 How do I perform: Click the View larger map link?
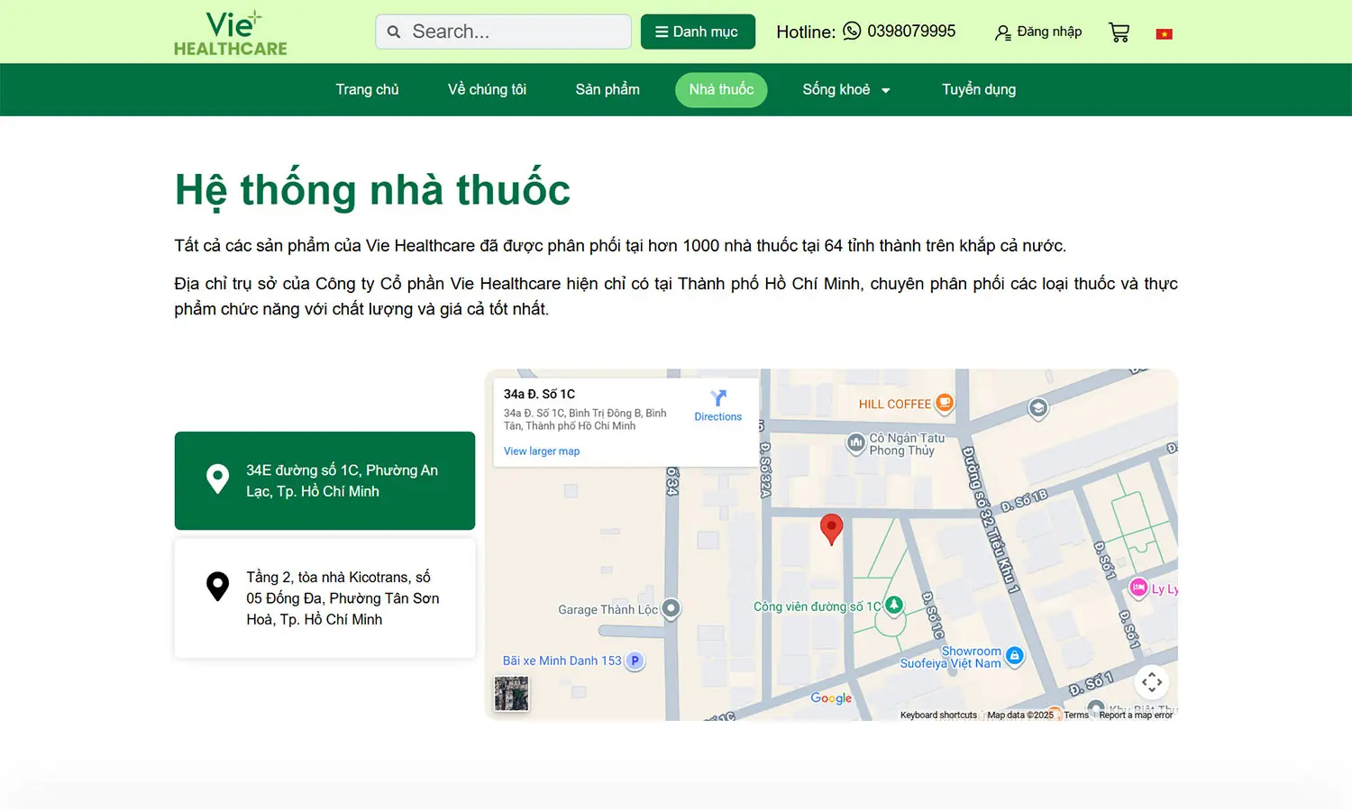pyautogui.click(x=541, y=451)
